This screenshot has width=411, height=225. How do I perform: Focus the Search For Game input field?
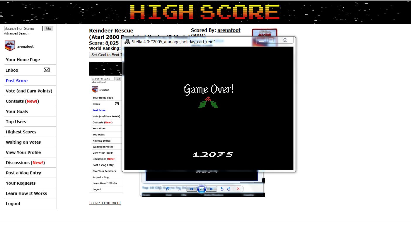pyautogui.click(x=23, y=28)
